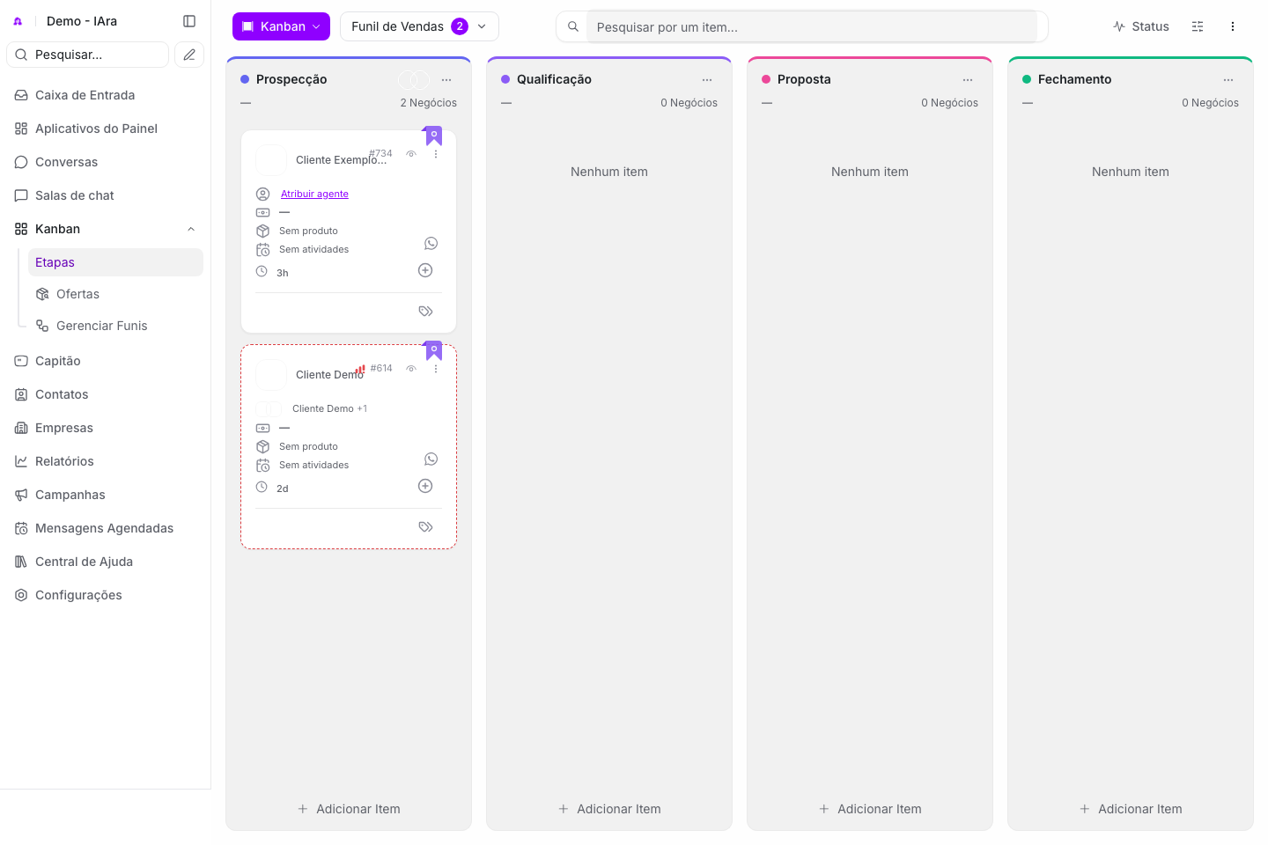Click plus circle on the 2d card
This screenshot has height=845, width=1268.
pos(425,486)
